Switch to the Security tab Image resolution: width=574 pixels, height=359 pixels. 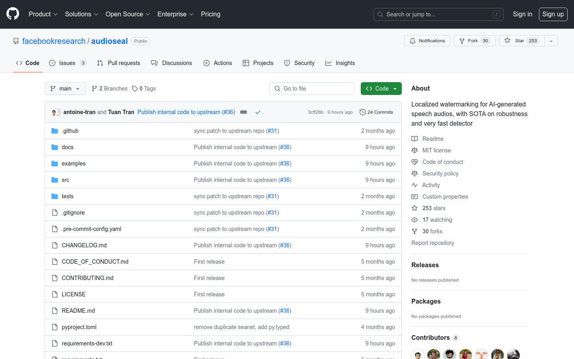pyautogui.click(x=299, y=63)
